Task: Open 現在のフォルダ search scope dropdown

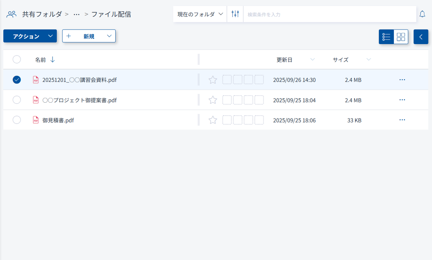Action: coord(200,14)
